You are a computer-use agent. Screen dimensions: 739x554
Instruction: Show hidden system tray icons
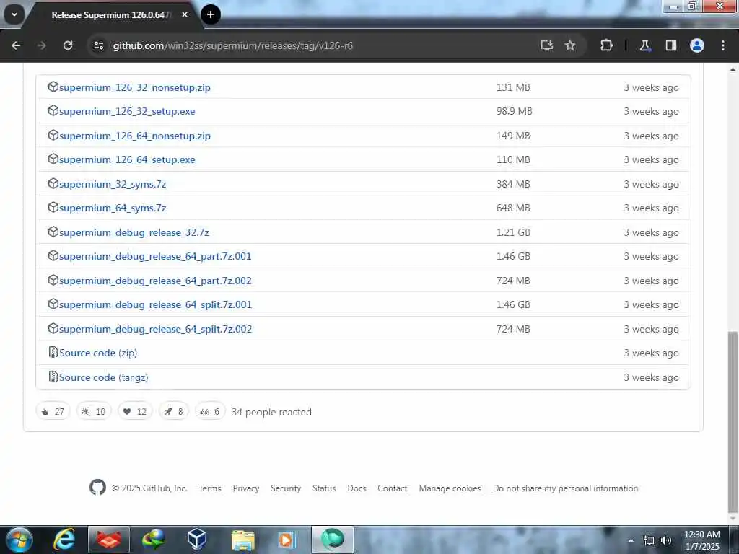click(631, 540)
